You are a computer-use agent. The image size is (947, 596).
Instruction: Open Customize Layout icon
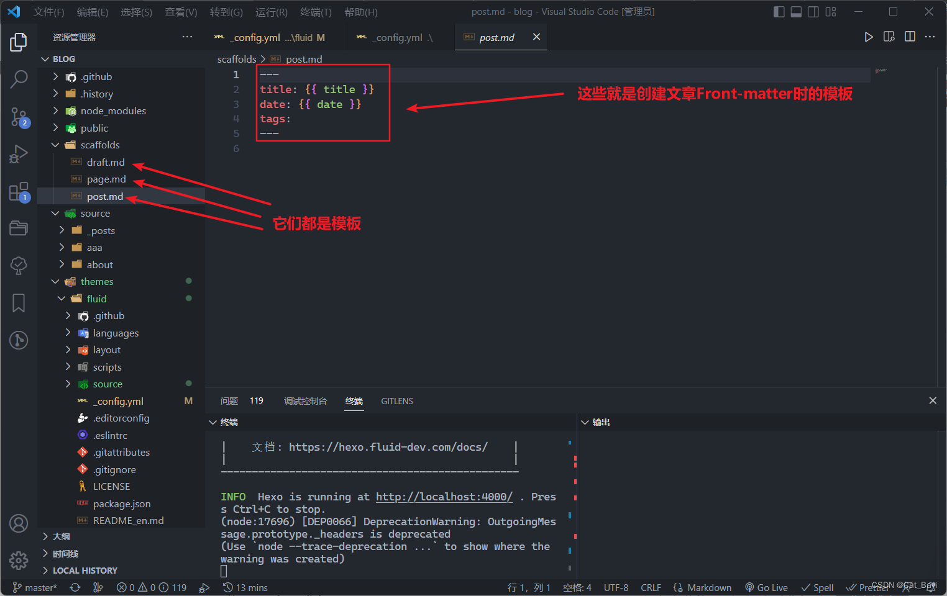click(831, 12)
